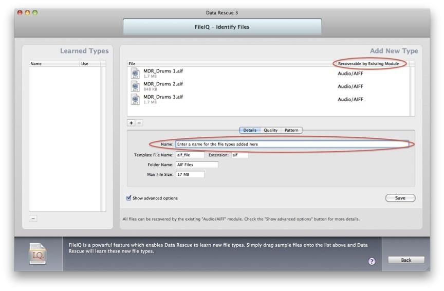Select the MDR_Drums 3.aif row
This screenshot has height=291, width=444.
268,99
